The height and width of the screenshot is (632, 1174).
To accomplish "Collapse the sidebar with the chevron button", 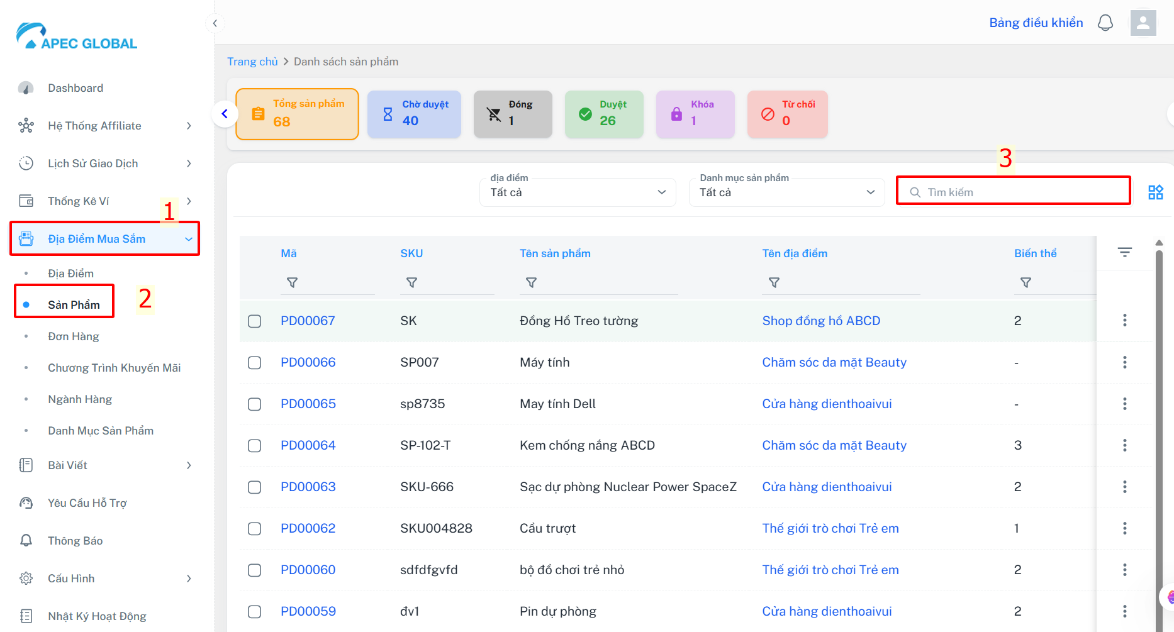I will click(215, 23).
